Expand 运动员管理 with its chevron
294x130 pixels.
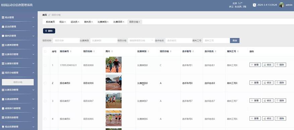click(34, 27)
